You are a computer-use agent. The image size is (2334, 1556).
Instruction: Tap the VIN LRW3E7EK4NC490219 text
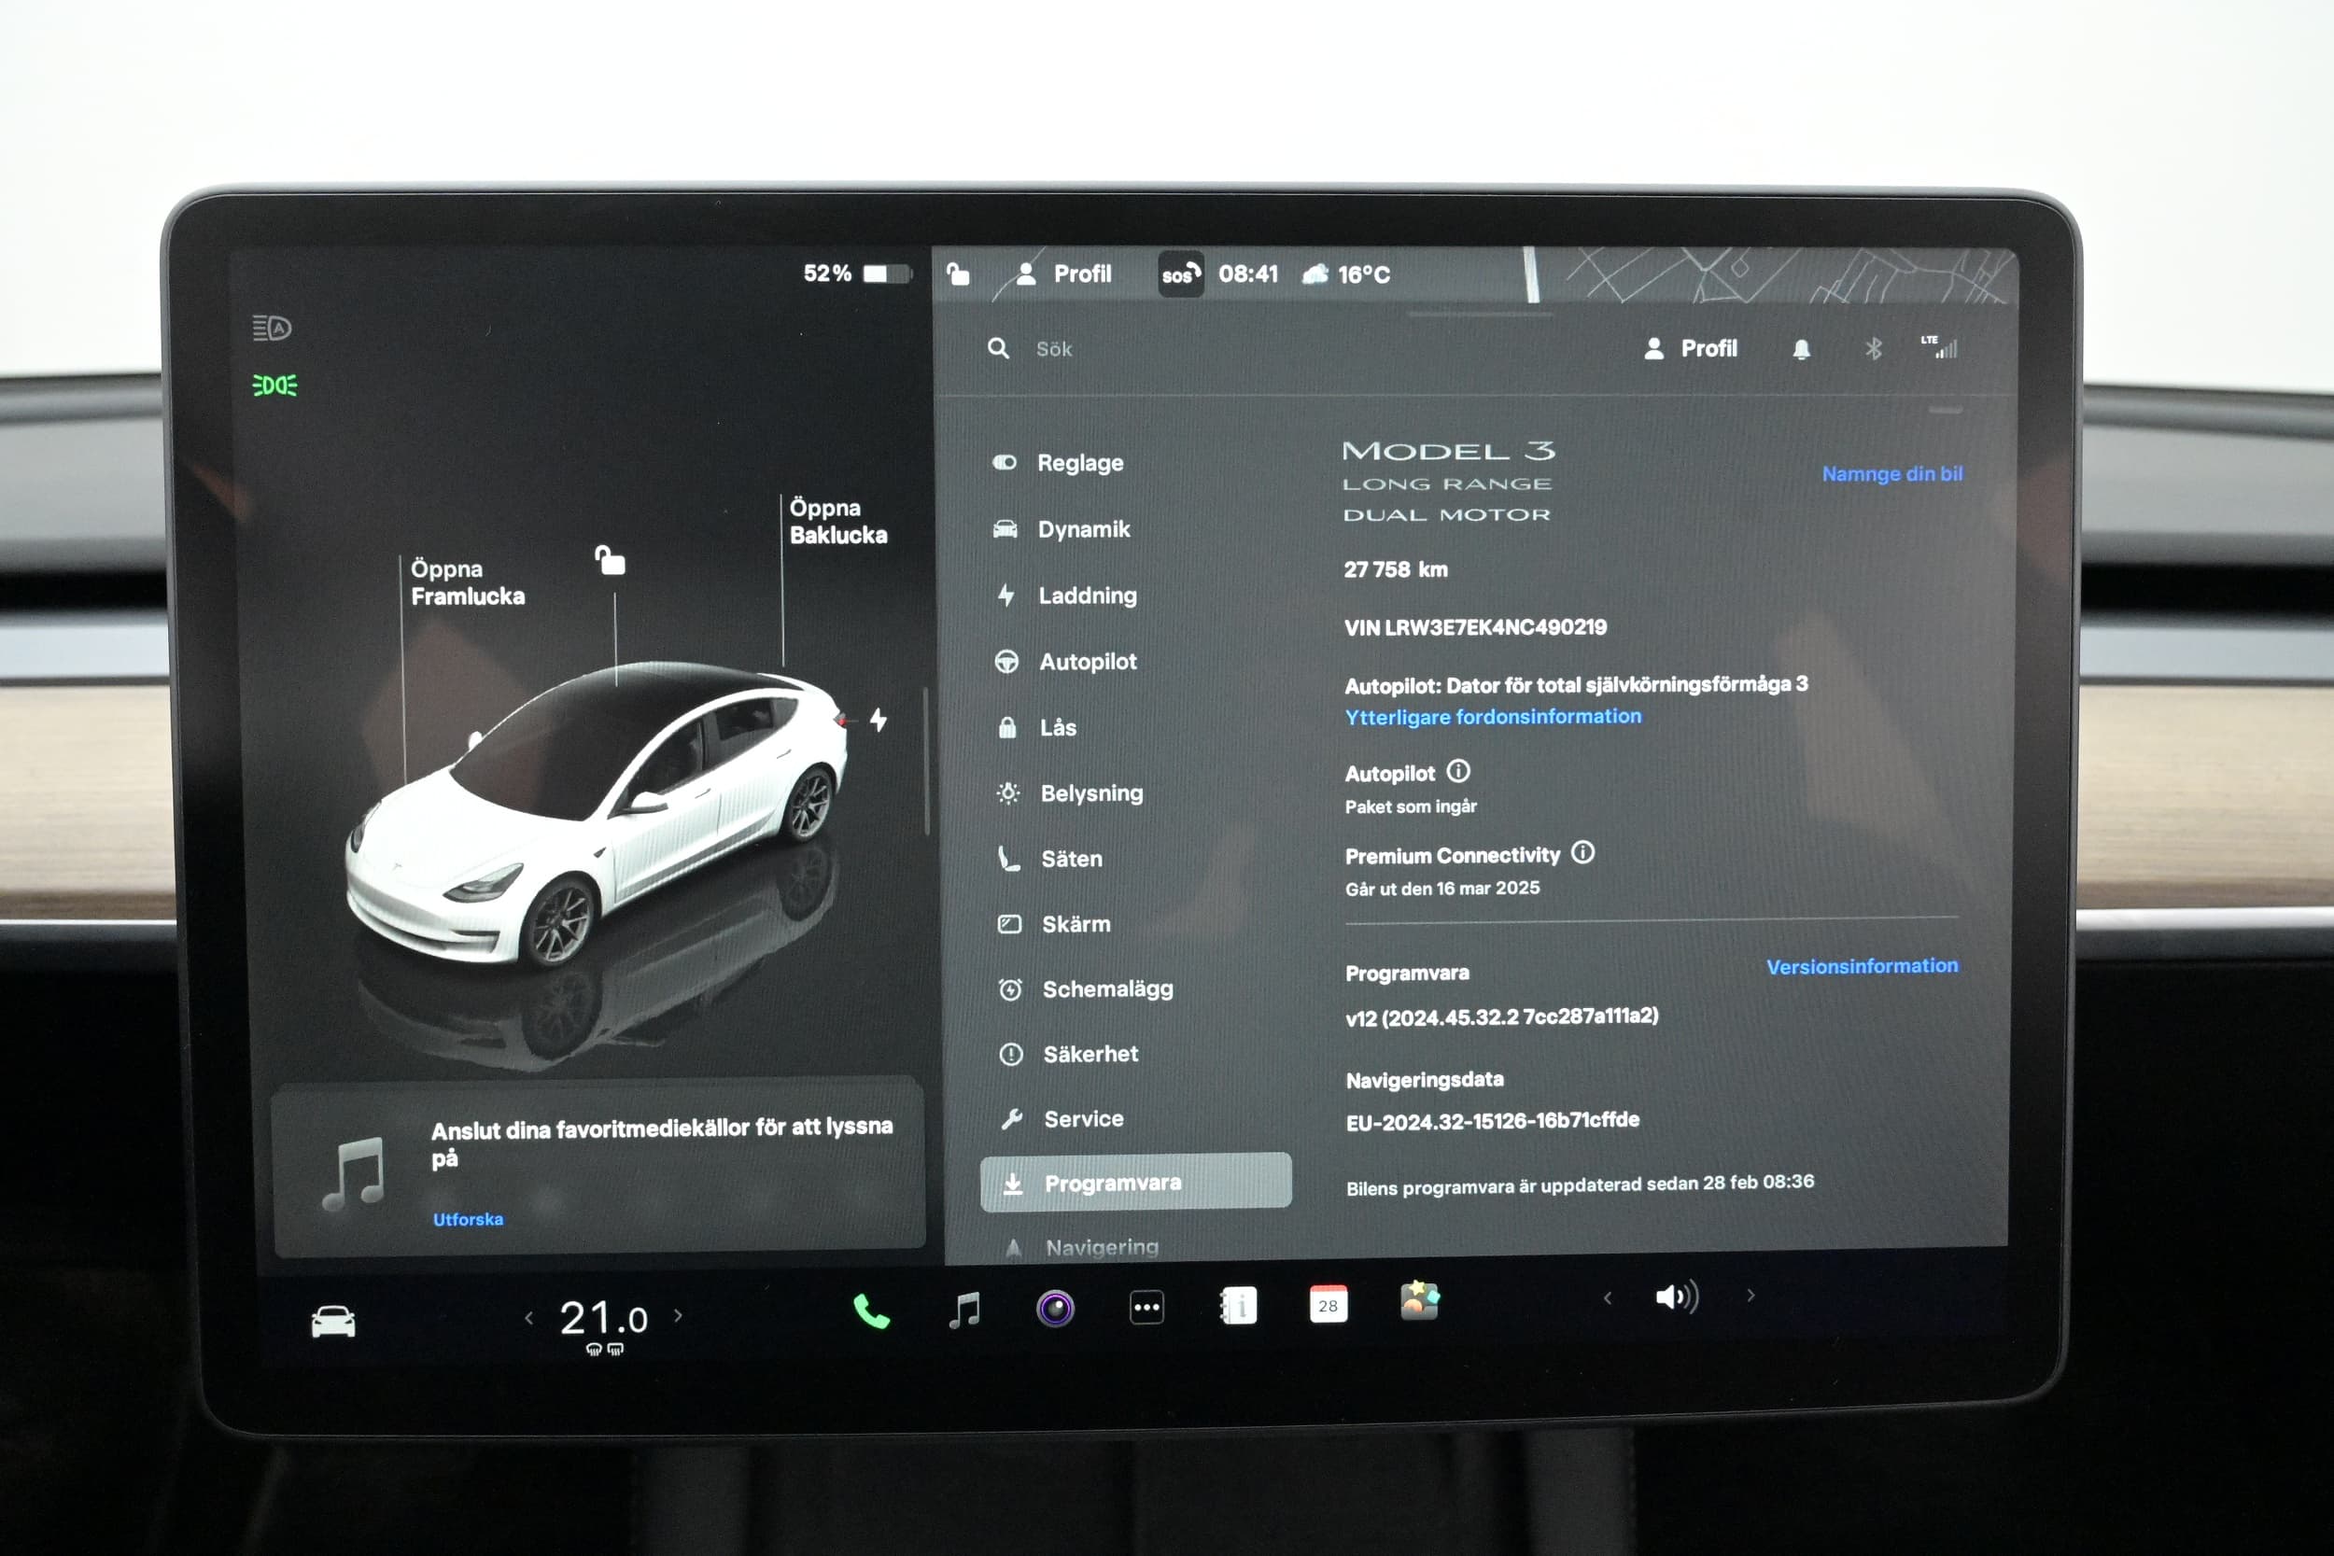pyautogui.click(x=1475, y=627)
